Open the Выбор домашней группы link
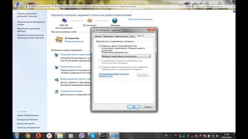248x139 pixels. [76, 79]
